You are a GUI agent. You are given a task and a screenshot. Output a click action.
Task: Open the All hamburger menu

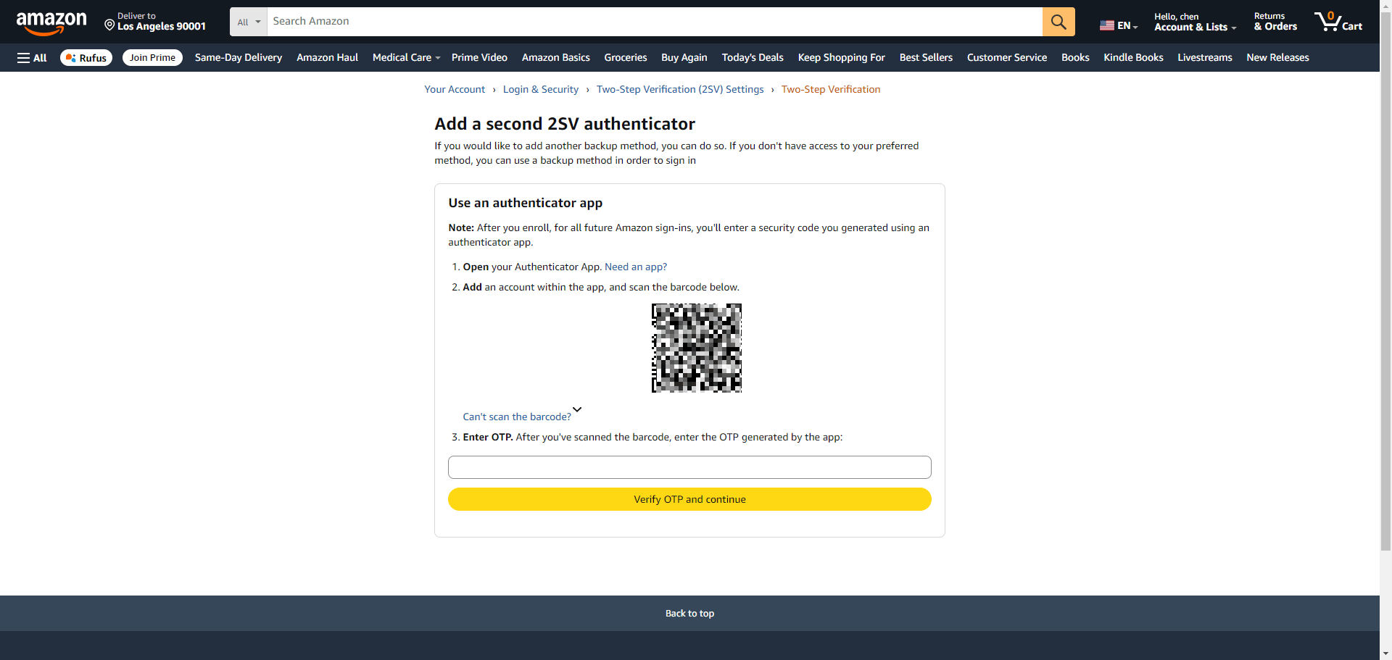(x=32, y=58)
